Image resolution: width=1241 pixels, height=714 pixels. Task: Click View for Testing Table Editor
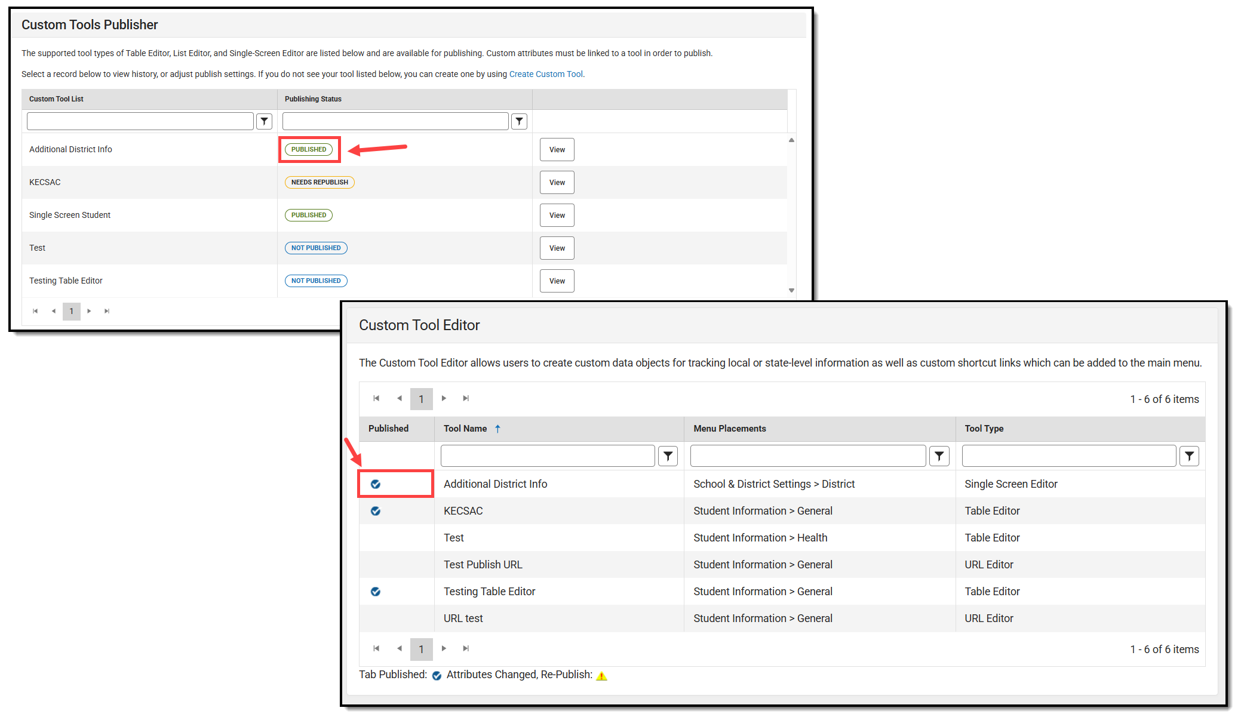click(x=556, y=281)
